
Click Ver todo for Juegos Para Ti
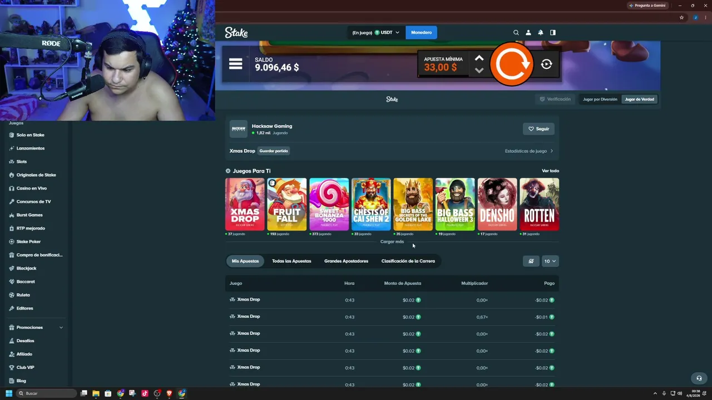tap(550, 171)
